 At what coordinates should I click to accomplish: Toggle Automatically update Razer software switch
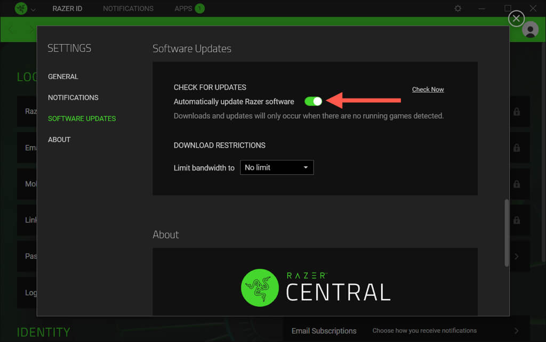313,101
